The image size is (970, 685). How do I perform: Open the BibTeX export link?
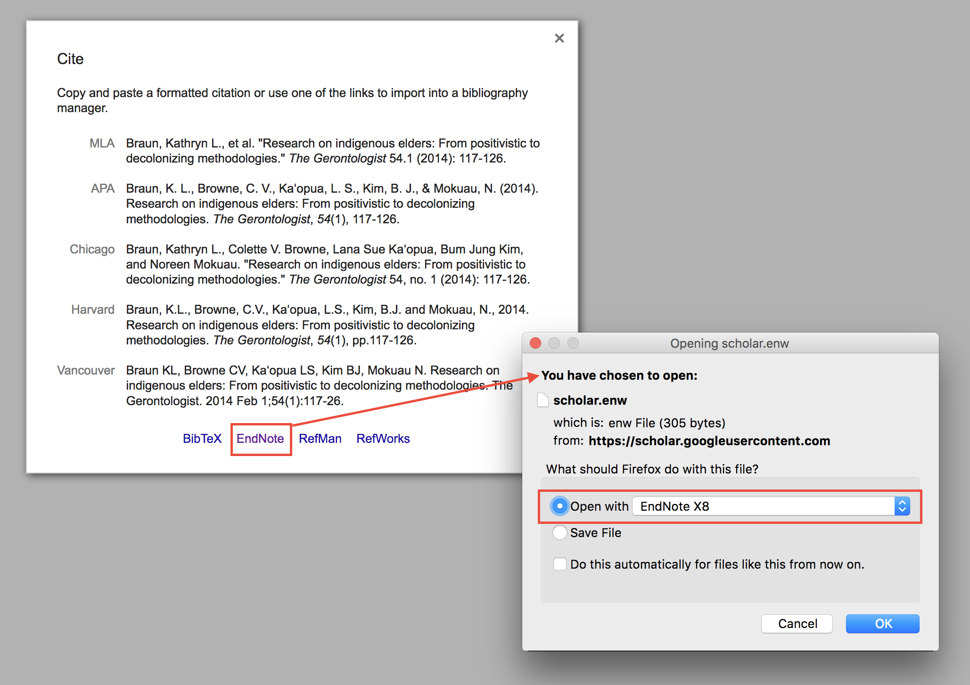(202, 439)
